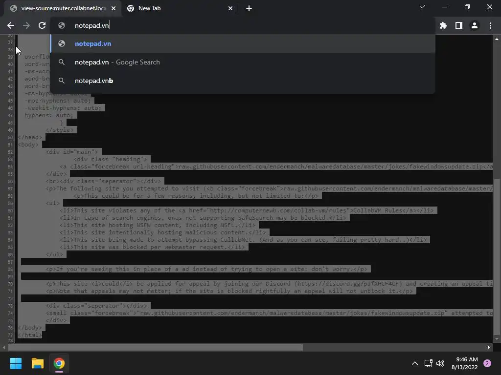Reload the current page

(42, 25)
